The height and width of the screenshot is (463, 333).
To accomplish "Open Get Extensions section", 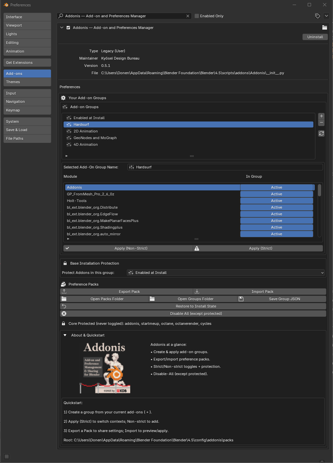I will [x=27, y=63].
